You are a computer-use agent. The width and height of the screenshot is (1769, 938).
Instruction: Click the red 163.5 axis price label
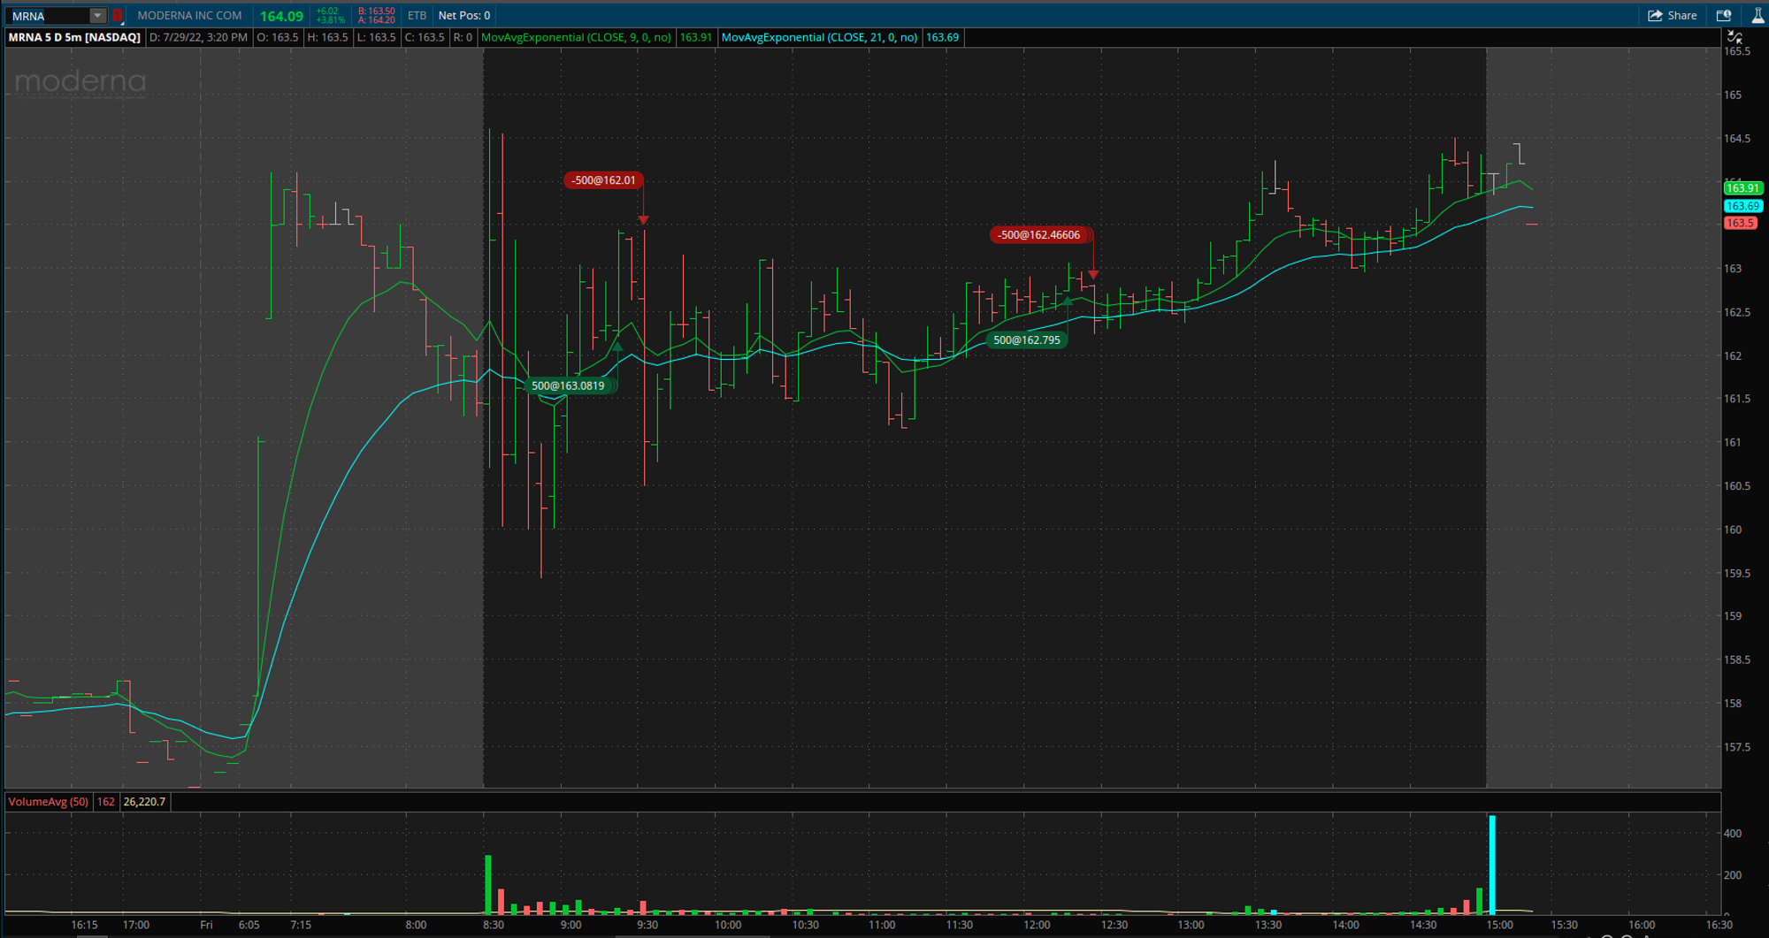1742,223
